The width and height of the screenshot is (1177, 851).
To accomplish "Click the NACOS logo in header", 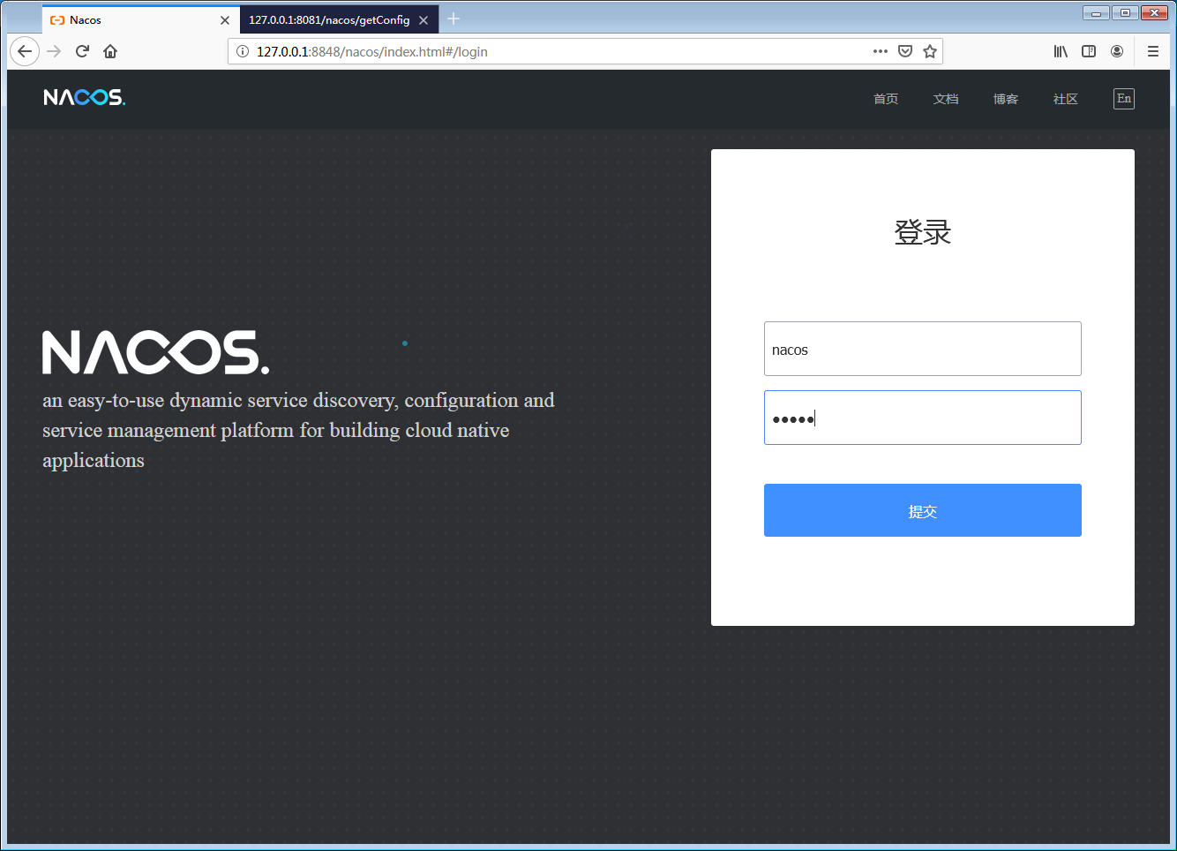I will point(85,97).
